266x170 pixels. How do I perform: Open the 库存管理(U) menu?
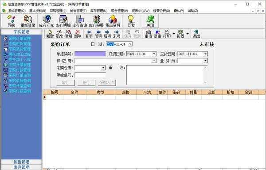(99, 11)
